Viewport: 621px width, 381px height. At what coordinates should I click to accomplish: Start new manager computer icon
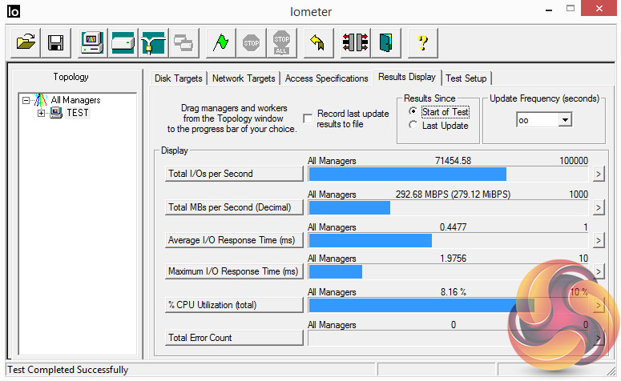tap(92, 42)
